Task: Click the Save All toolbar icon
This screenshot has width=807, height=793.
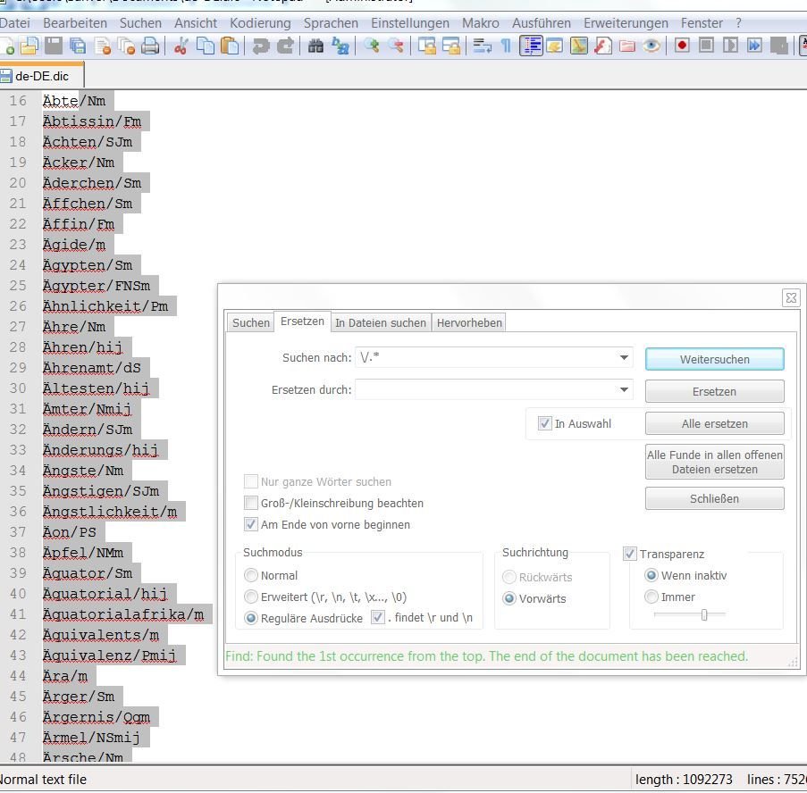Action: pyautogui.click(x=78, y=46)
